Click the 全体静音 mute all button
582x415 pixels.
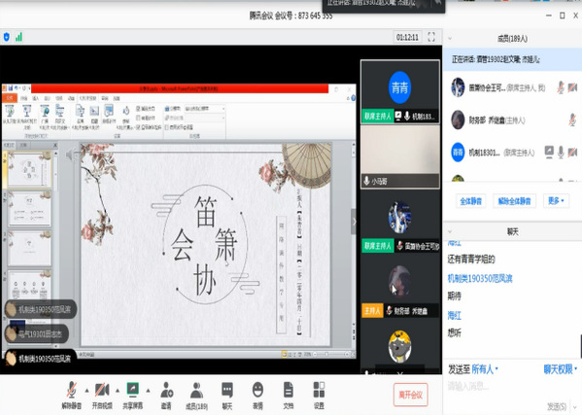[470, 201]
